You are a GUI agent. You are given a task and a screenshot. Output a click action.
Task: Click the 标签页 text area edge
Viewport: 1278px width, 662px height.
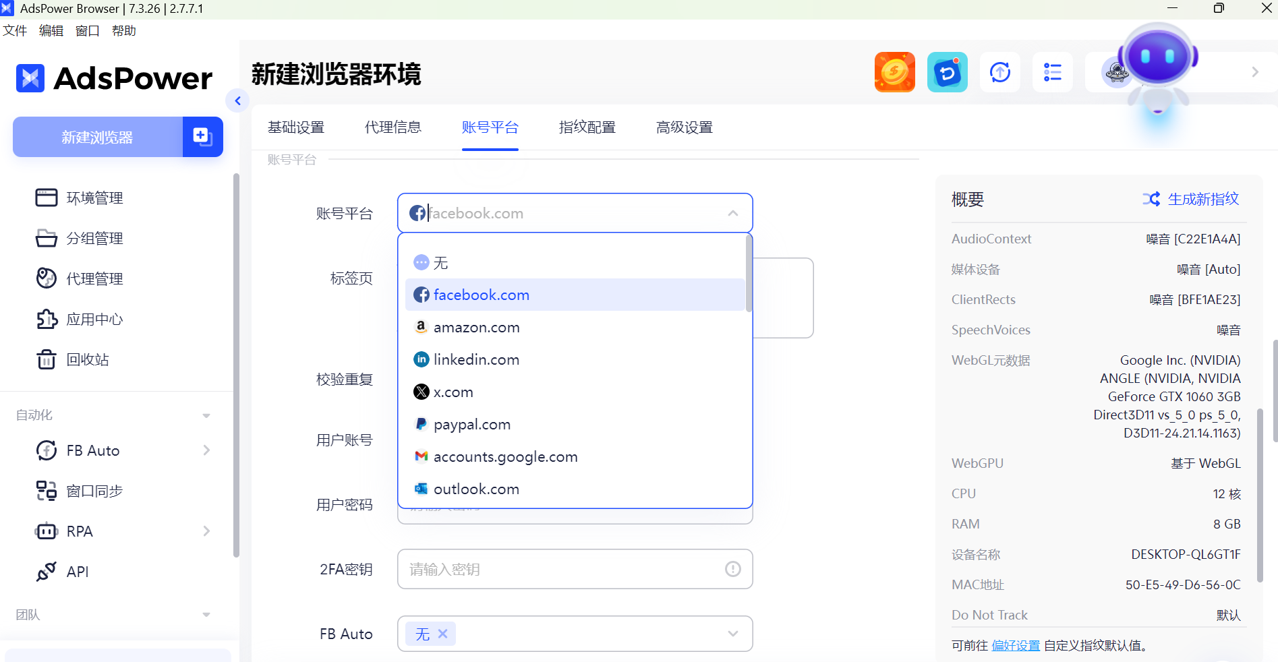(x=784, y=298)
